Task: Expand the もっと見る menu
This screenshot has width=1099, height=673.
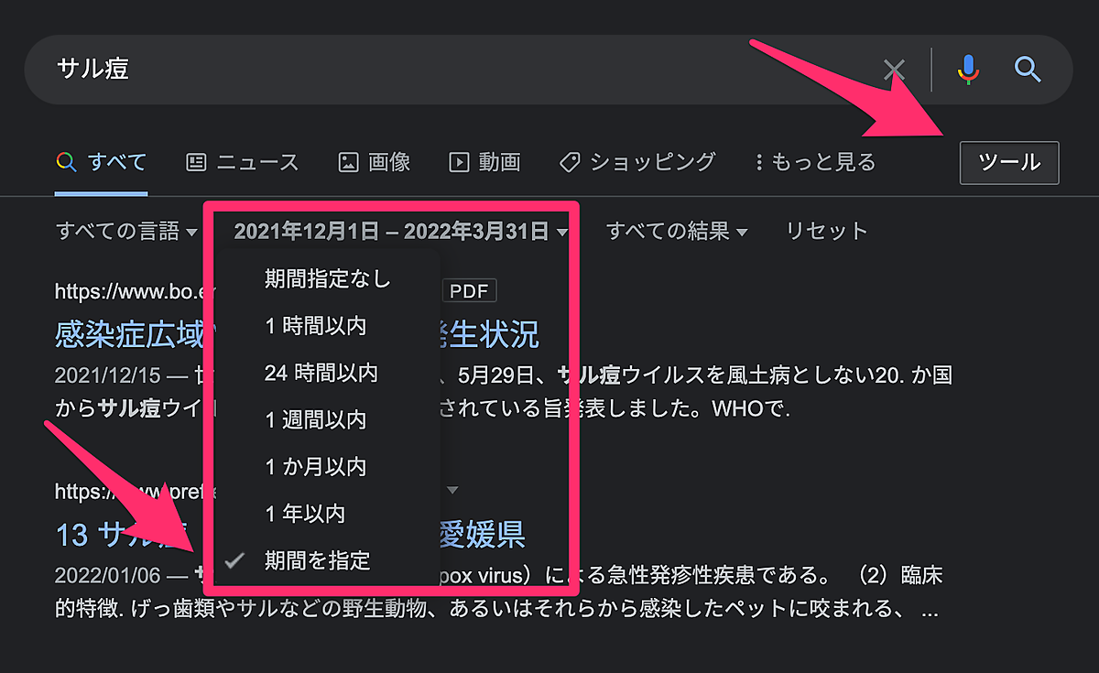Action: (814, 163)
